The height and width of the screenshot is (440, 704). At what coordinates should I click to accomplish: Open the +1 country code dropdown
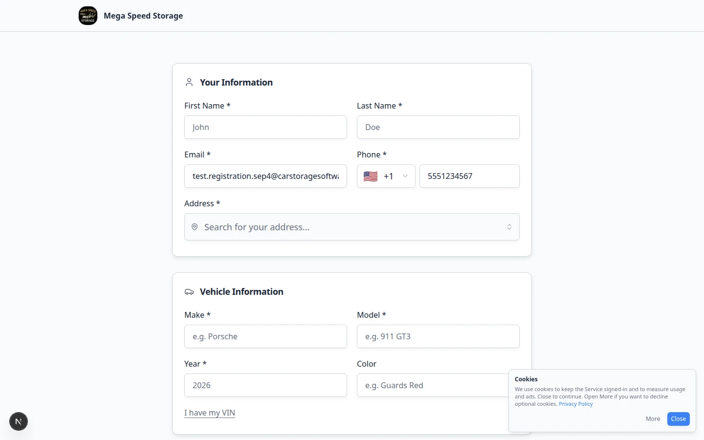[x=386, y=176]
